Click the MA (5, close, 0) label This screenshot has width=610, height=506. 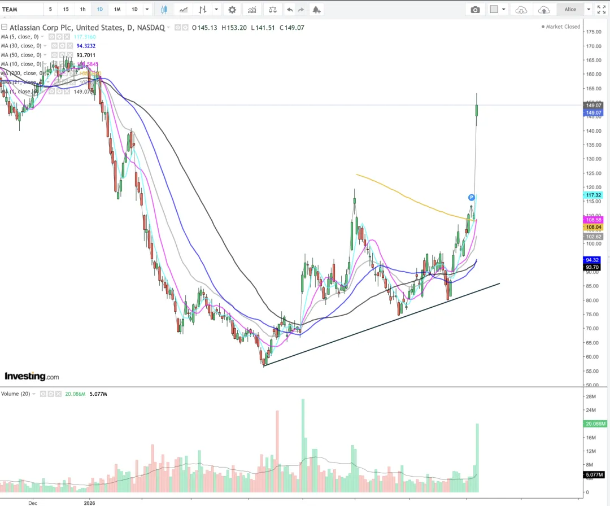click(x=20, y=37)
